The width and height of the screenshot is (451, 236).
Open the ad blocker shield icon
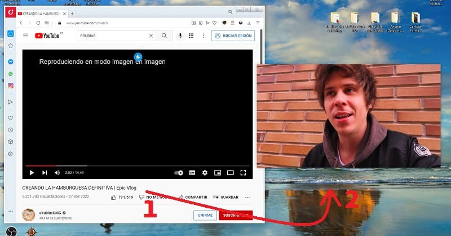click(x=201, y=23)
